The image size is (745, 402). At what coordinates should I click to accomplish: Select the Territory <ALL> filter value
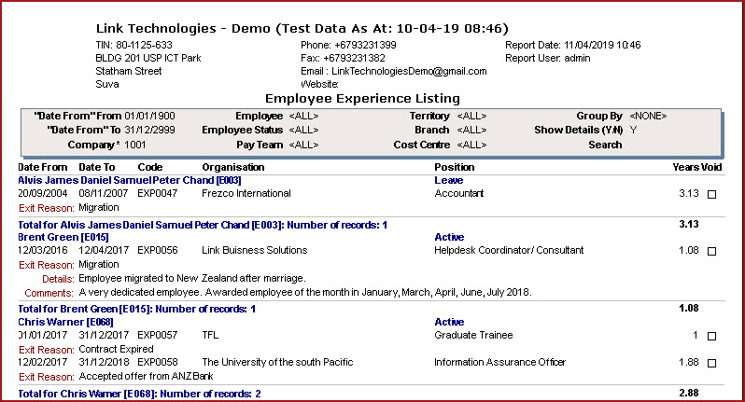(x=471, y=116)
